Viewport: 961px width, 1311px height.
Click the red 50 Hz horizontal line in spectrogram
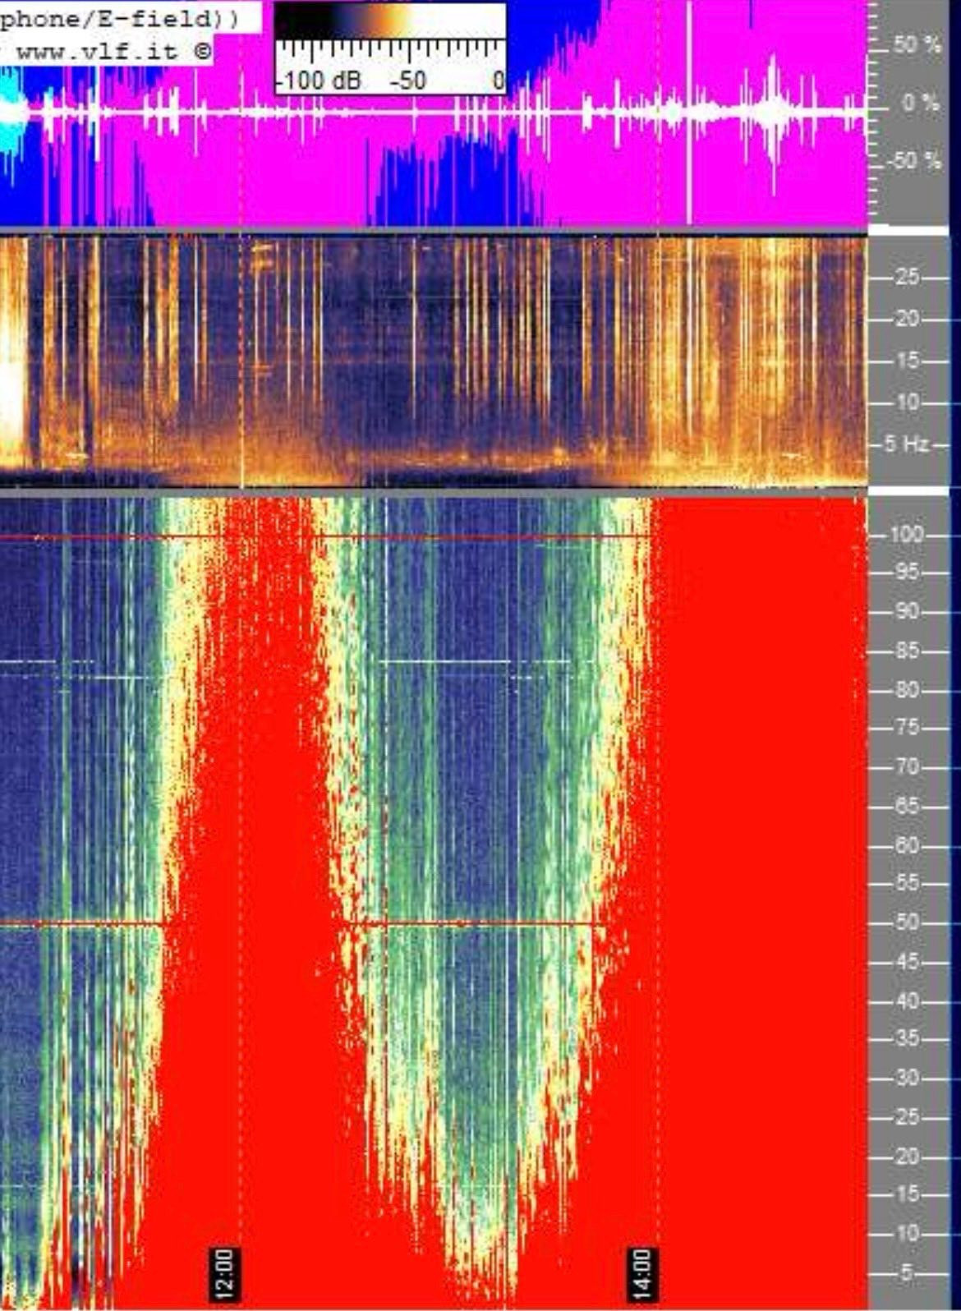[x=476, y=924]
